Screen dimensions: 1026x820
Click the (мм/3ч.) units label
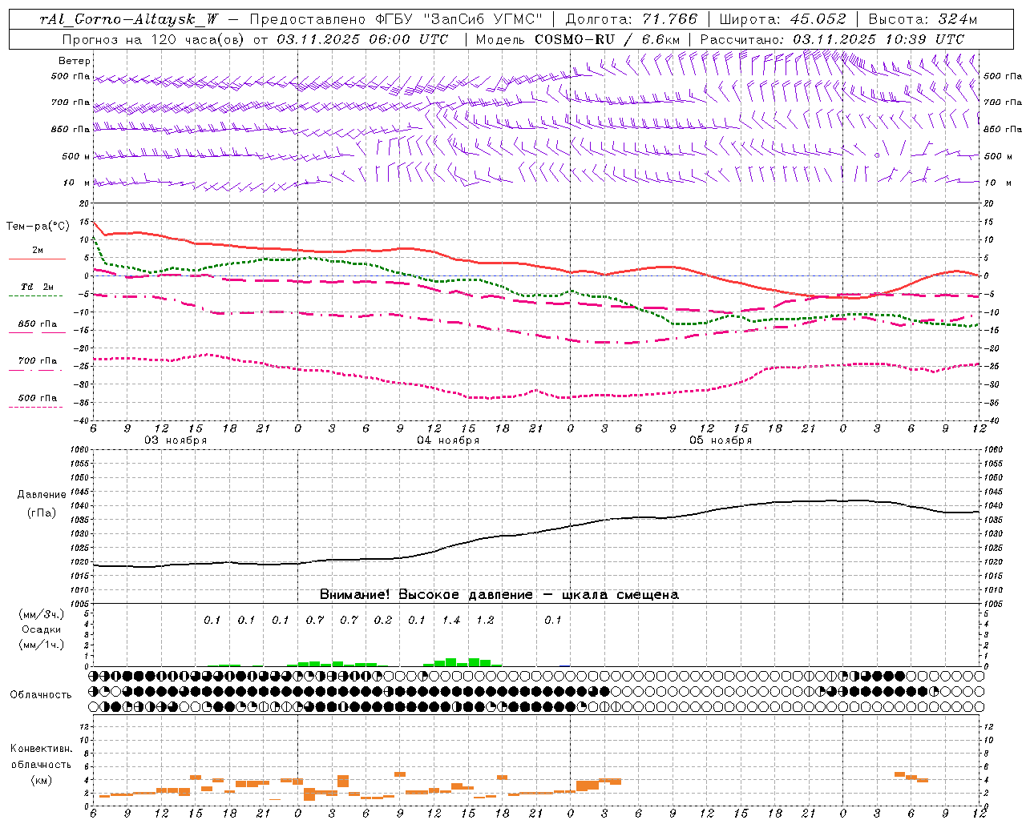tap(41, 614)
